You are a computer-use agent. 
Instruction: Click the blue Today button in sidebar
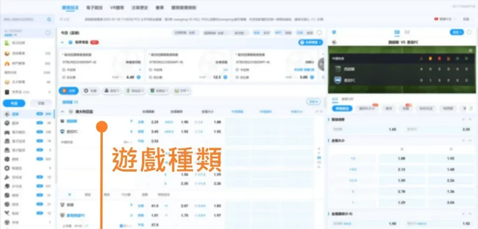coord(14,103)
